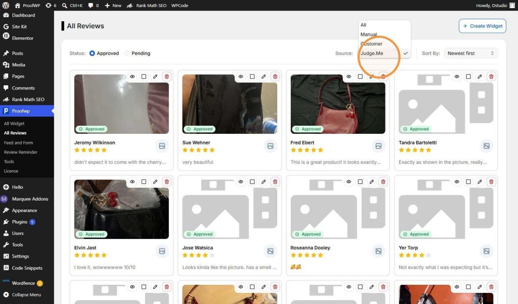Screen dimensions: 518x304
Task: Edit Jeromy Wilkinson's review with pencil icon
Action: click(155, 76)
